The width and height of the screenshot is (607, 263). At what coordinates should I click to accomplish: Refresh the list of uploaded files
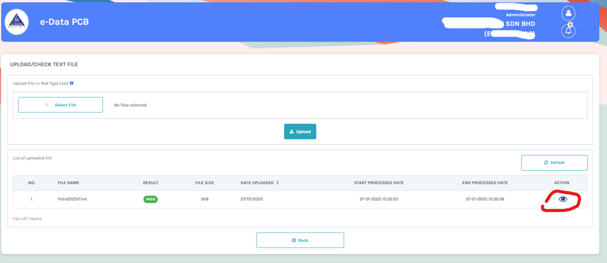tap(554, 163)
